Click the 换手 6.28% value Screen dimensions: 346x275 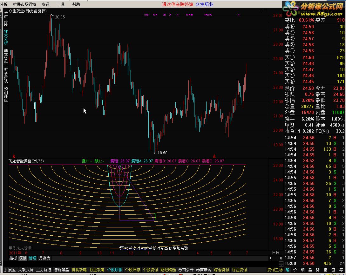pyautogui.click(x=308, y=119)
